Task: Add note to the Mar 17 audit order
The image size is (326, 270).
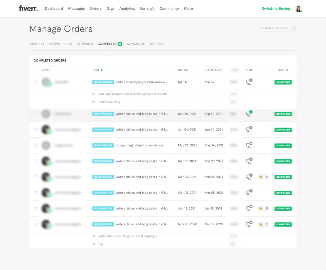Action: [x=249, y=82]
